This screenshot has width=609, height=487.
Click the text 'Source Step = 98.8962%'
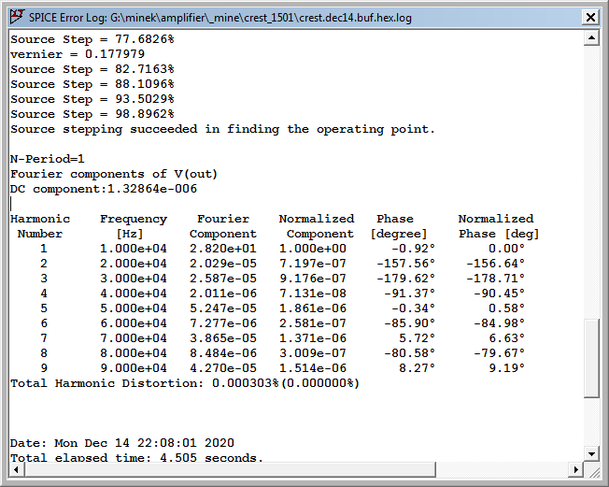tap(92, 114)
